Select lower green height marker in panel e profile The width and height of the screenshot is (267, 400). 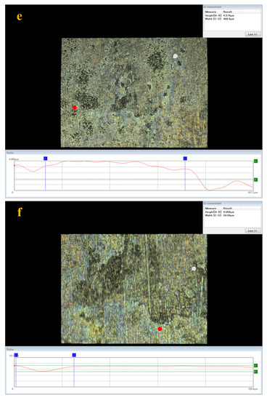[255, 180]
